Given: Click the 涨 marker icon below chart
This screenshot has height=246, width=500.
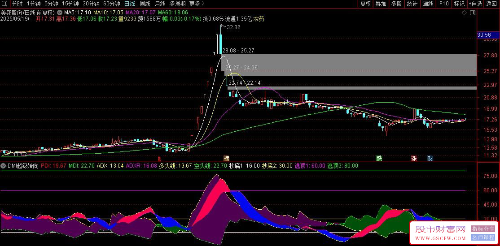Looking at the screenshot, I should 414,158.
